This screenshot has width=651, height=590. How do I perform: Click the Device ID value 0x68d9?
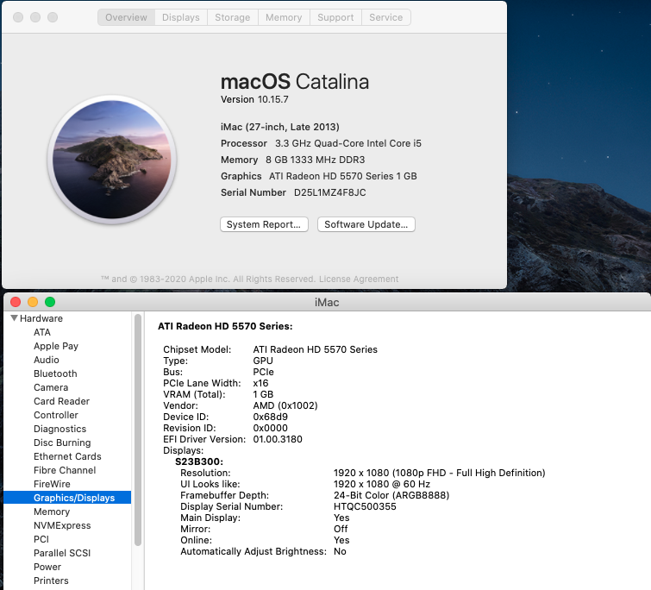coord(270,417)
